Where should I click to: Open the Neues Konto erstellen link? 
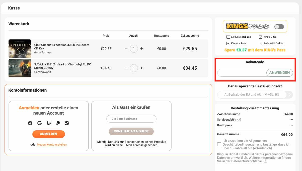[x=52, y=145]
